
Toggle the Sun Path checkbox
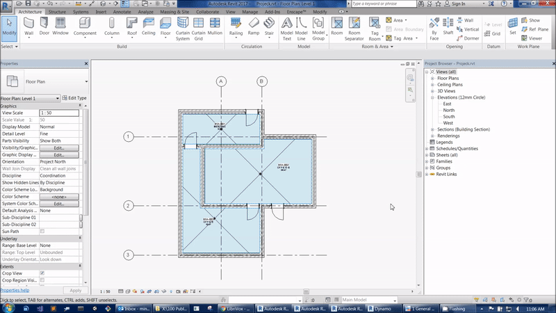(x=42, y=231)
